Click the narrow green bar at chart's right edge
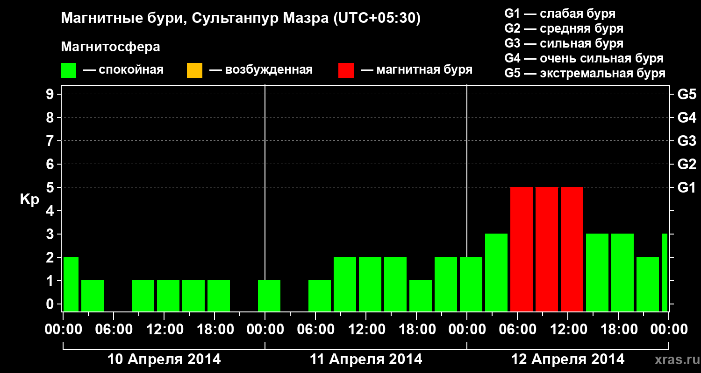This screenshot has width=701, height=373. click(665, 272)
